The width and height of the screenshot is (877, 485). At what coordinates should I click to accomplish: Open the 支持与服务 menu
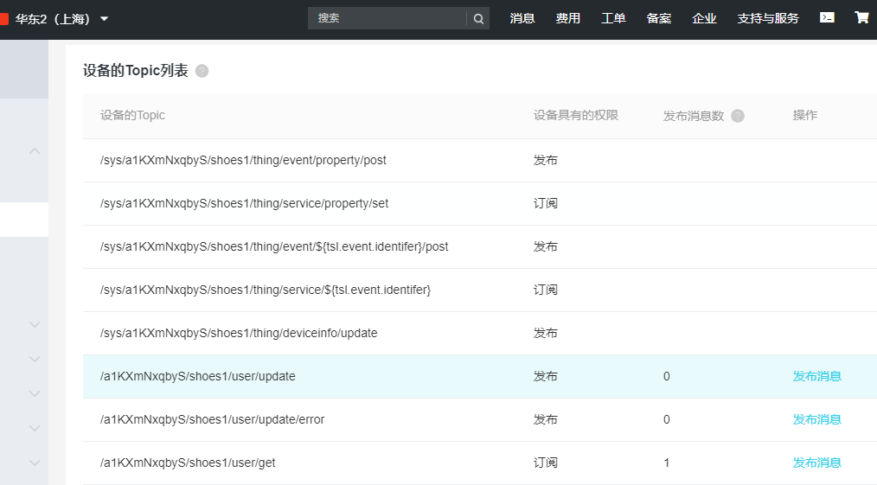click(768, 18)
